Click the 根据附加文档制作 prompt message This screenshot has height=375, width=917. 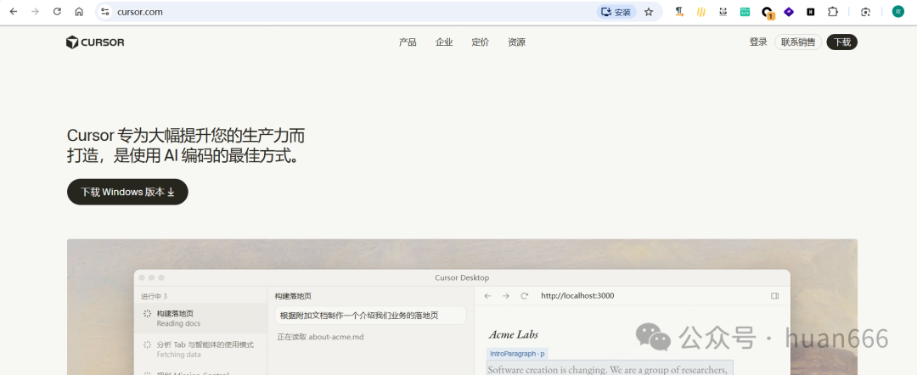[371, 316]
